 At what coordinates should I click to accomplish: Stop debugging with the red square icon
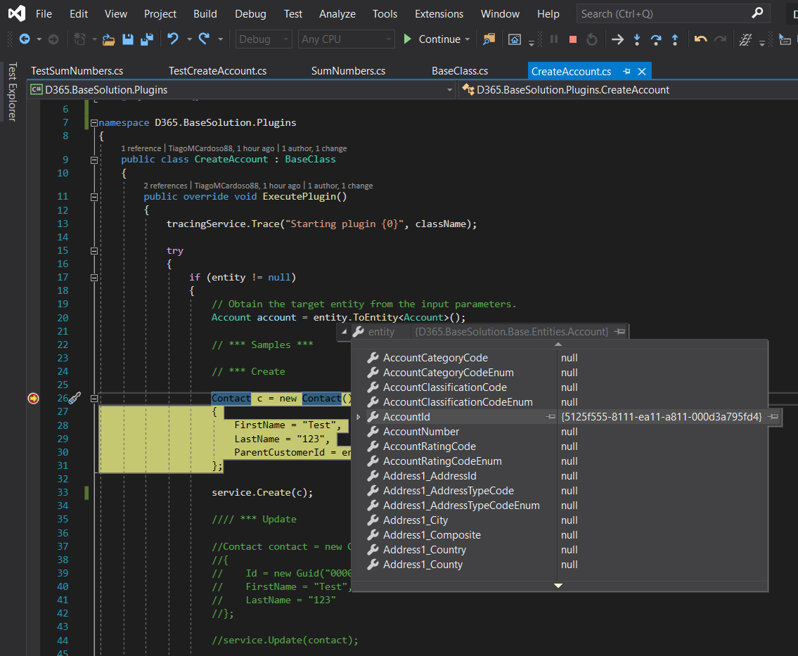(572, 39)
